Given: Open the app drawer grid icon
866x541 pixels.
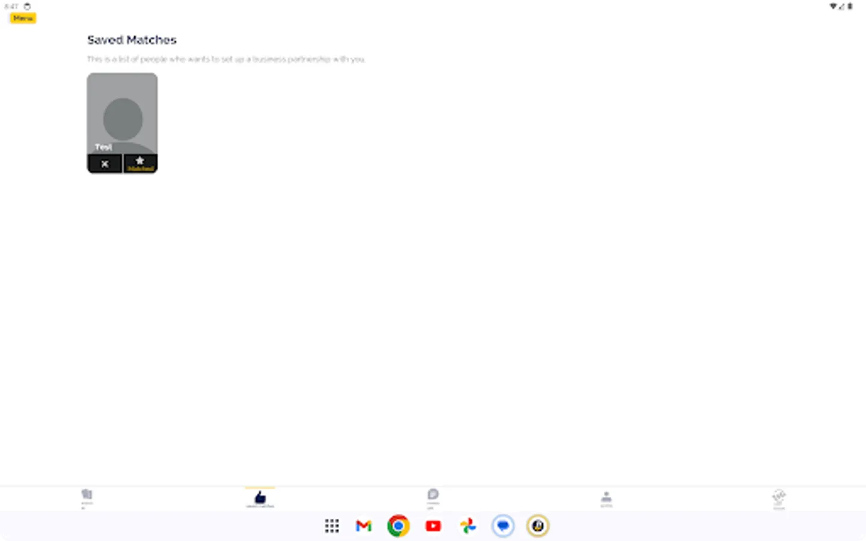Looking at the screenshot, I should [x=331, y=525].
